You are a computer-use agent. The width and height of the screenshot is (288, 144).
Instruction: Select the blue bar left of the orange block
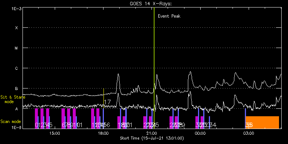click(245, 118)
